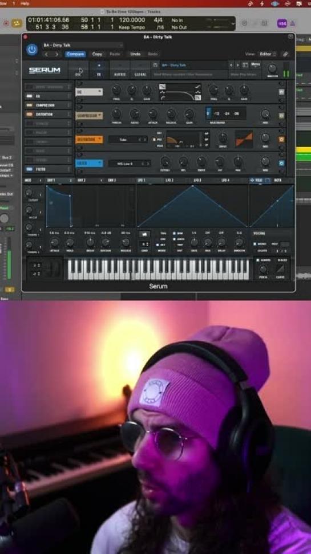Image resolution: width=311 pixels, height=554 pixels.
Task: Open the GLOBAL tab
Action: [x=140, y=70]
